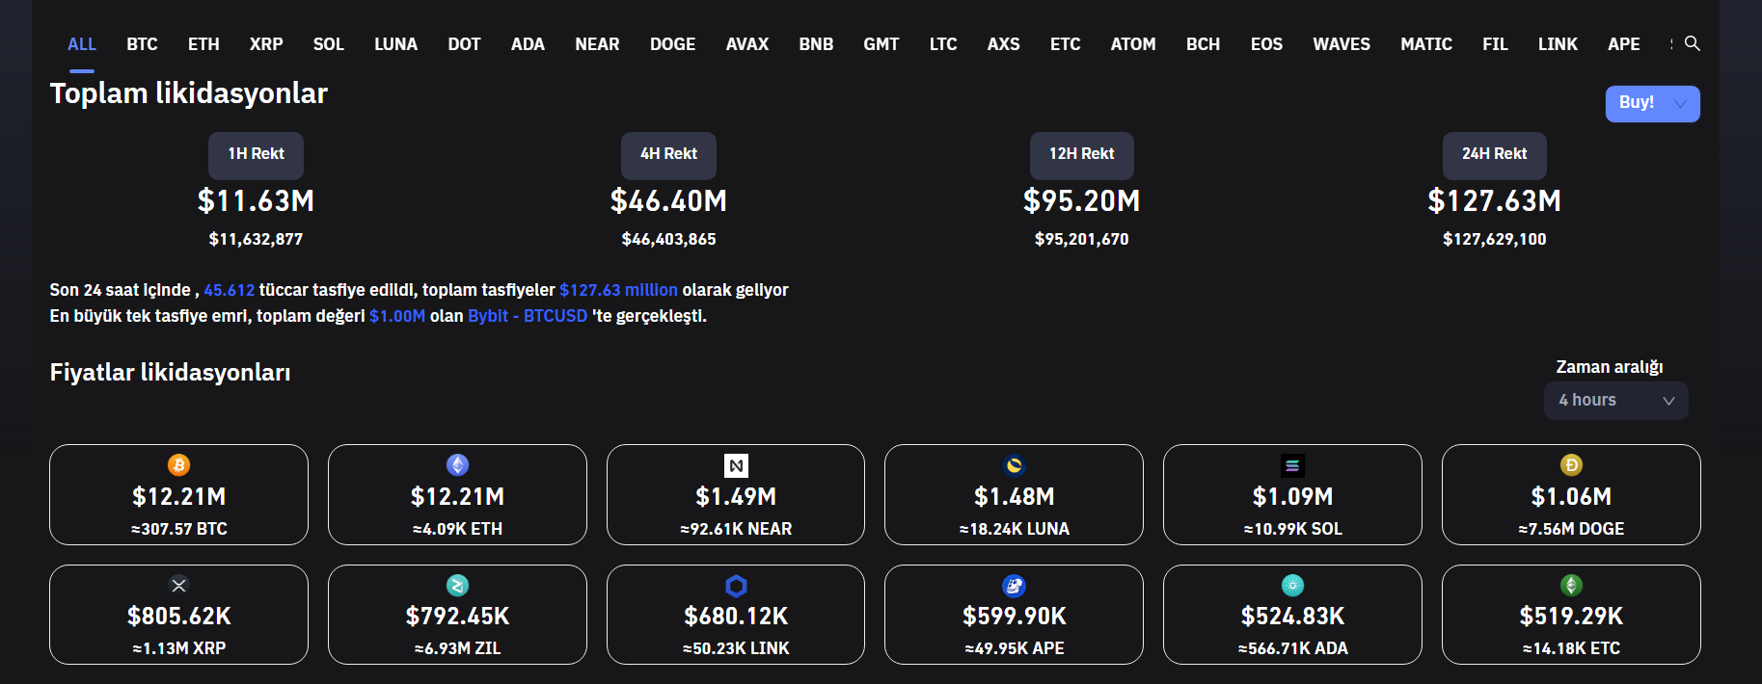Viewport: 1762px width, 684px height.
Task: Click the LUNA coin icon
Action: [1014, 465]
